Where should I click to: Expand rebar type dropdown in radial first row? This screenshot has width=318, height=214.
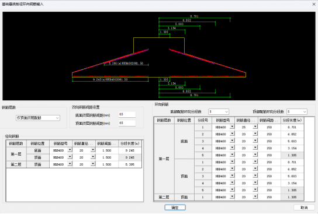click(70, 150)
